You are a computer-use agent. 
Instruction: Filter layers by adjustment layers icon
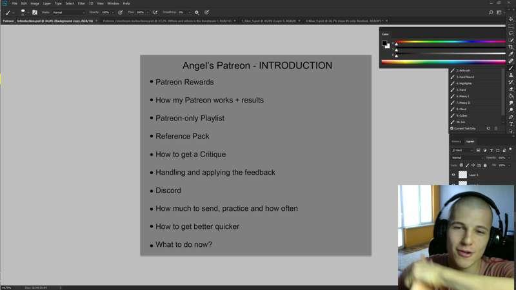(485, 150)
